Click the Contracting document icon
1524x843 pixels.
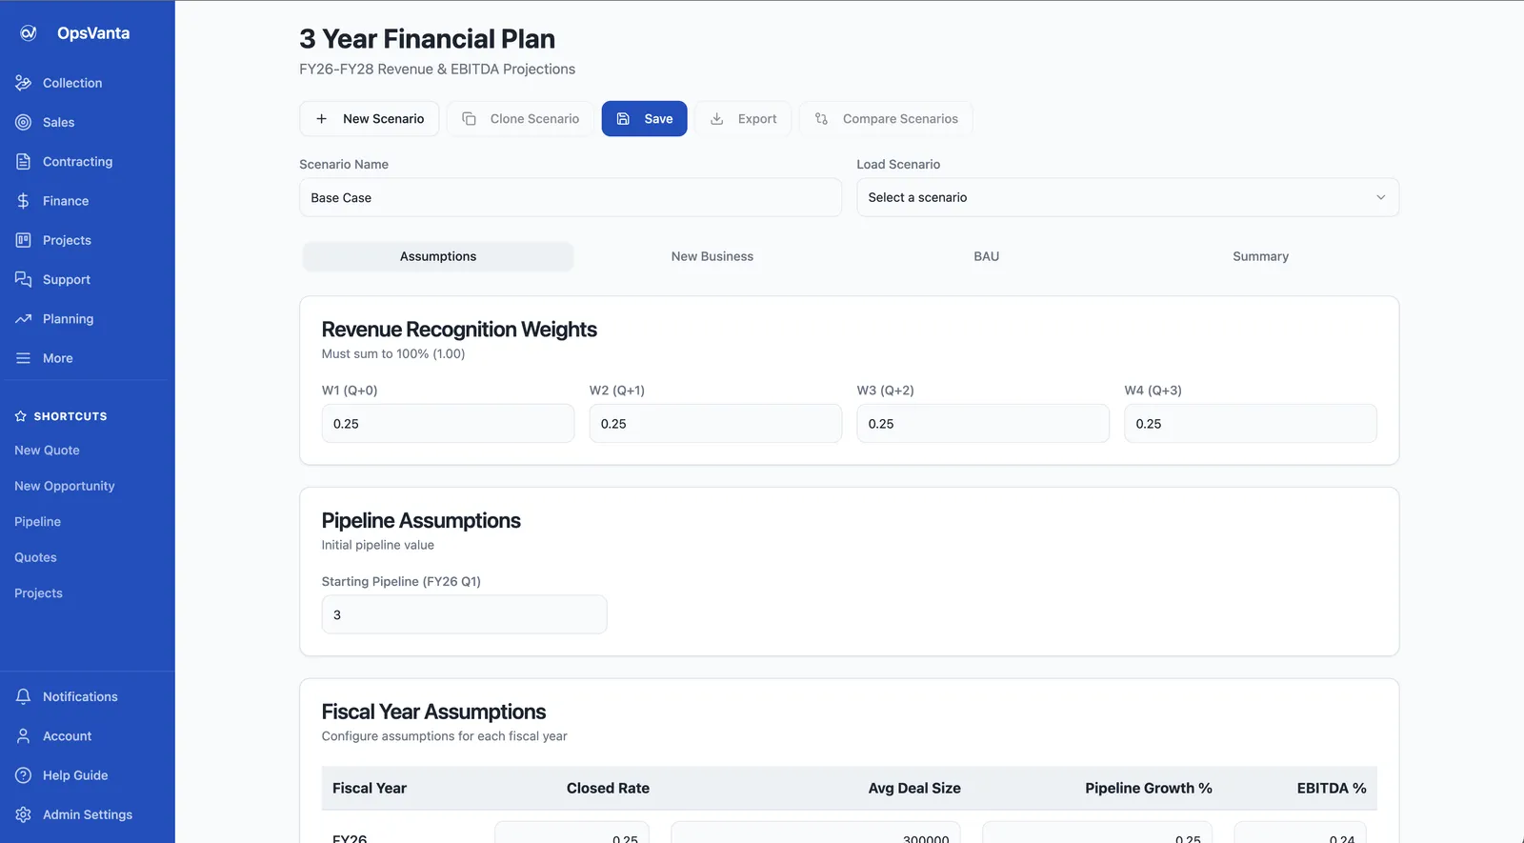click(24, 162)
